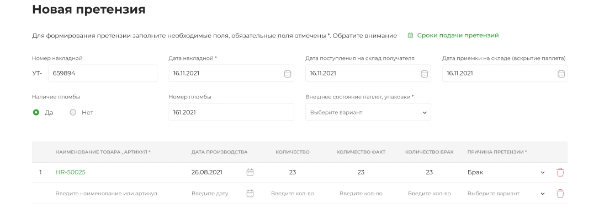Click the Номер пломбы input field
Viewport: 599px width, 214px height.
coord(231,112)
